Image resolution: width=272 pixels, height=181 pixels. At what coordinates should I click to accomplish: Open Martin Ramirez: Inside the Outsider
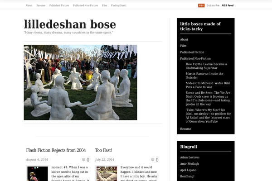204,76
